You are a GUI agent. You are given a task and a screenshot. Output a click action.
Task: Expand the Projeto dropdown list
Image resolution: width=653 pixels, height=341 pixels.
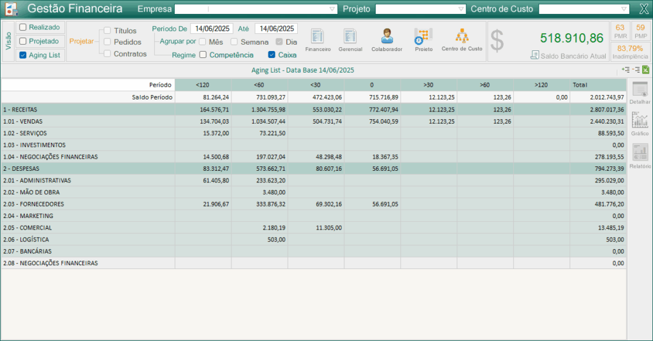[461, 9]
